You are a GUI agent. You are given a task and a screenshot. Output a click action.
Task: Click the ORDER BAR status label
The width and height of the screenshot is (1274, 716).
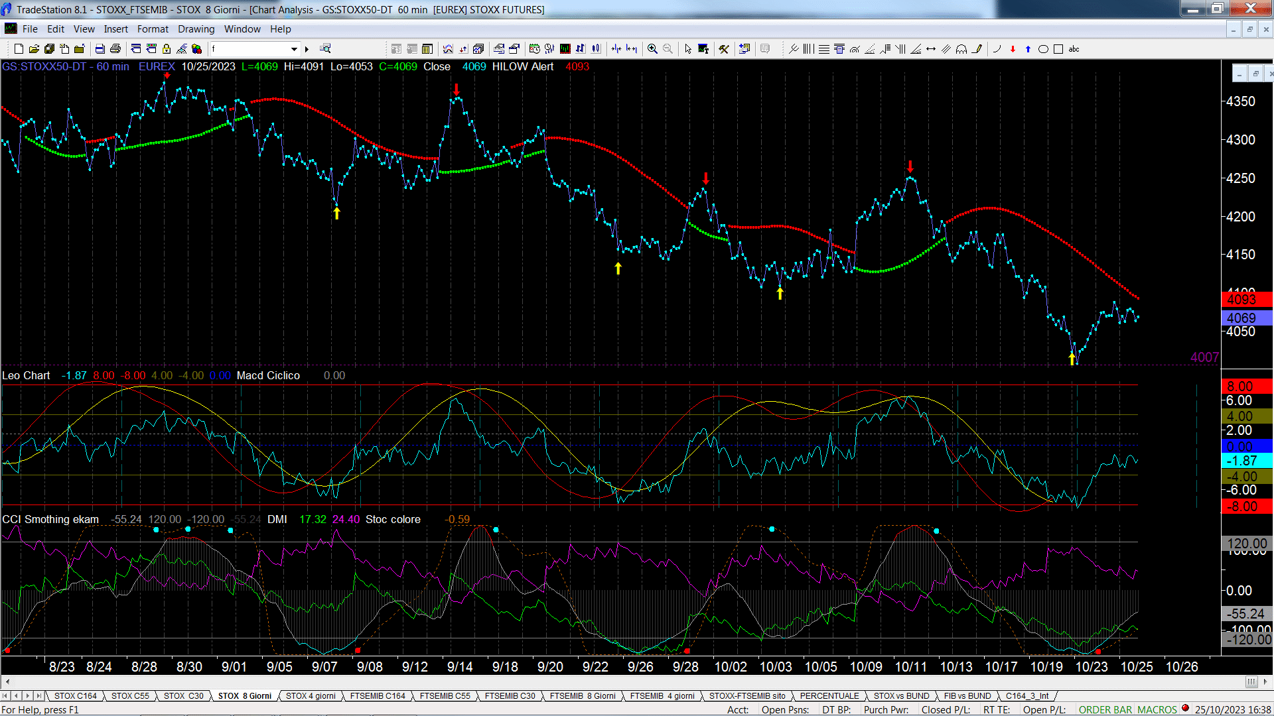tap(1105, 709)
